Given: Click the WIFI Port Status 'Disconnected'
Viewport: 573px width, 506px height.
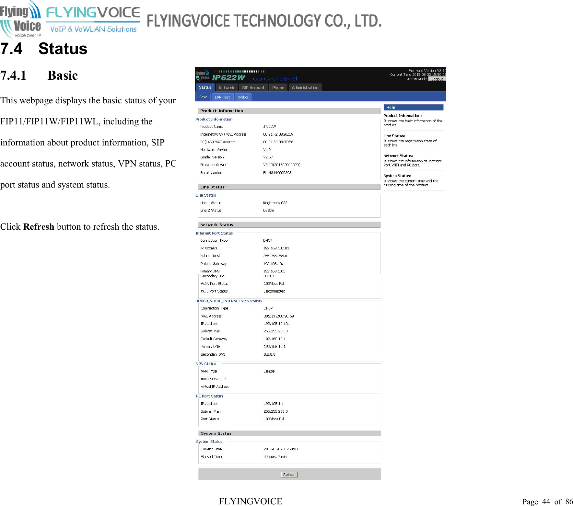Looking at the screenshot, I should [275, 291].
